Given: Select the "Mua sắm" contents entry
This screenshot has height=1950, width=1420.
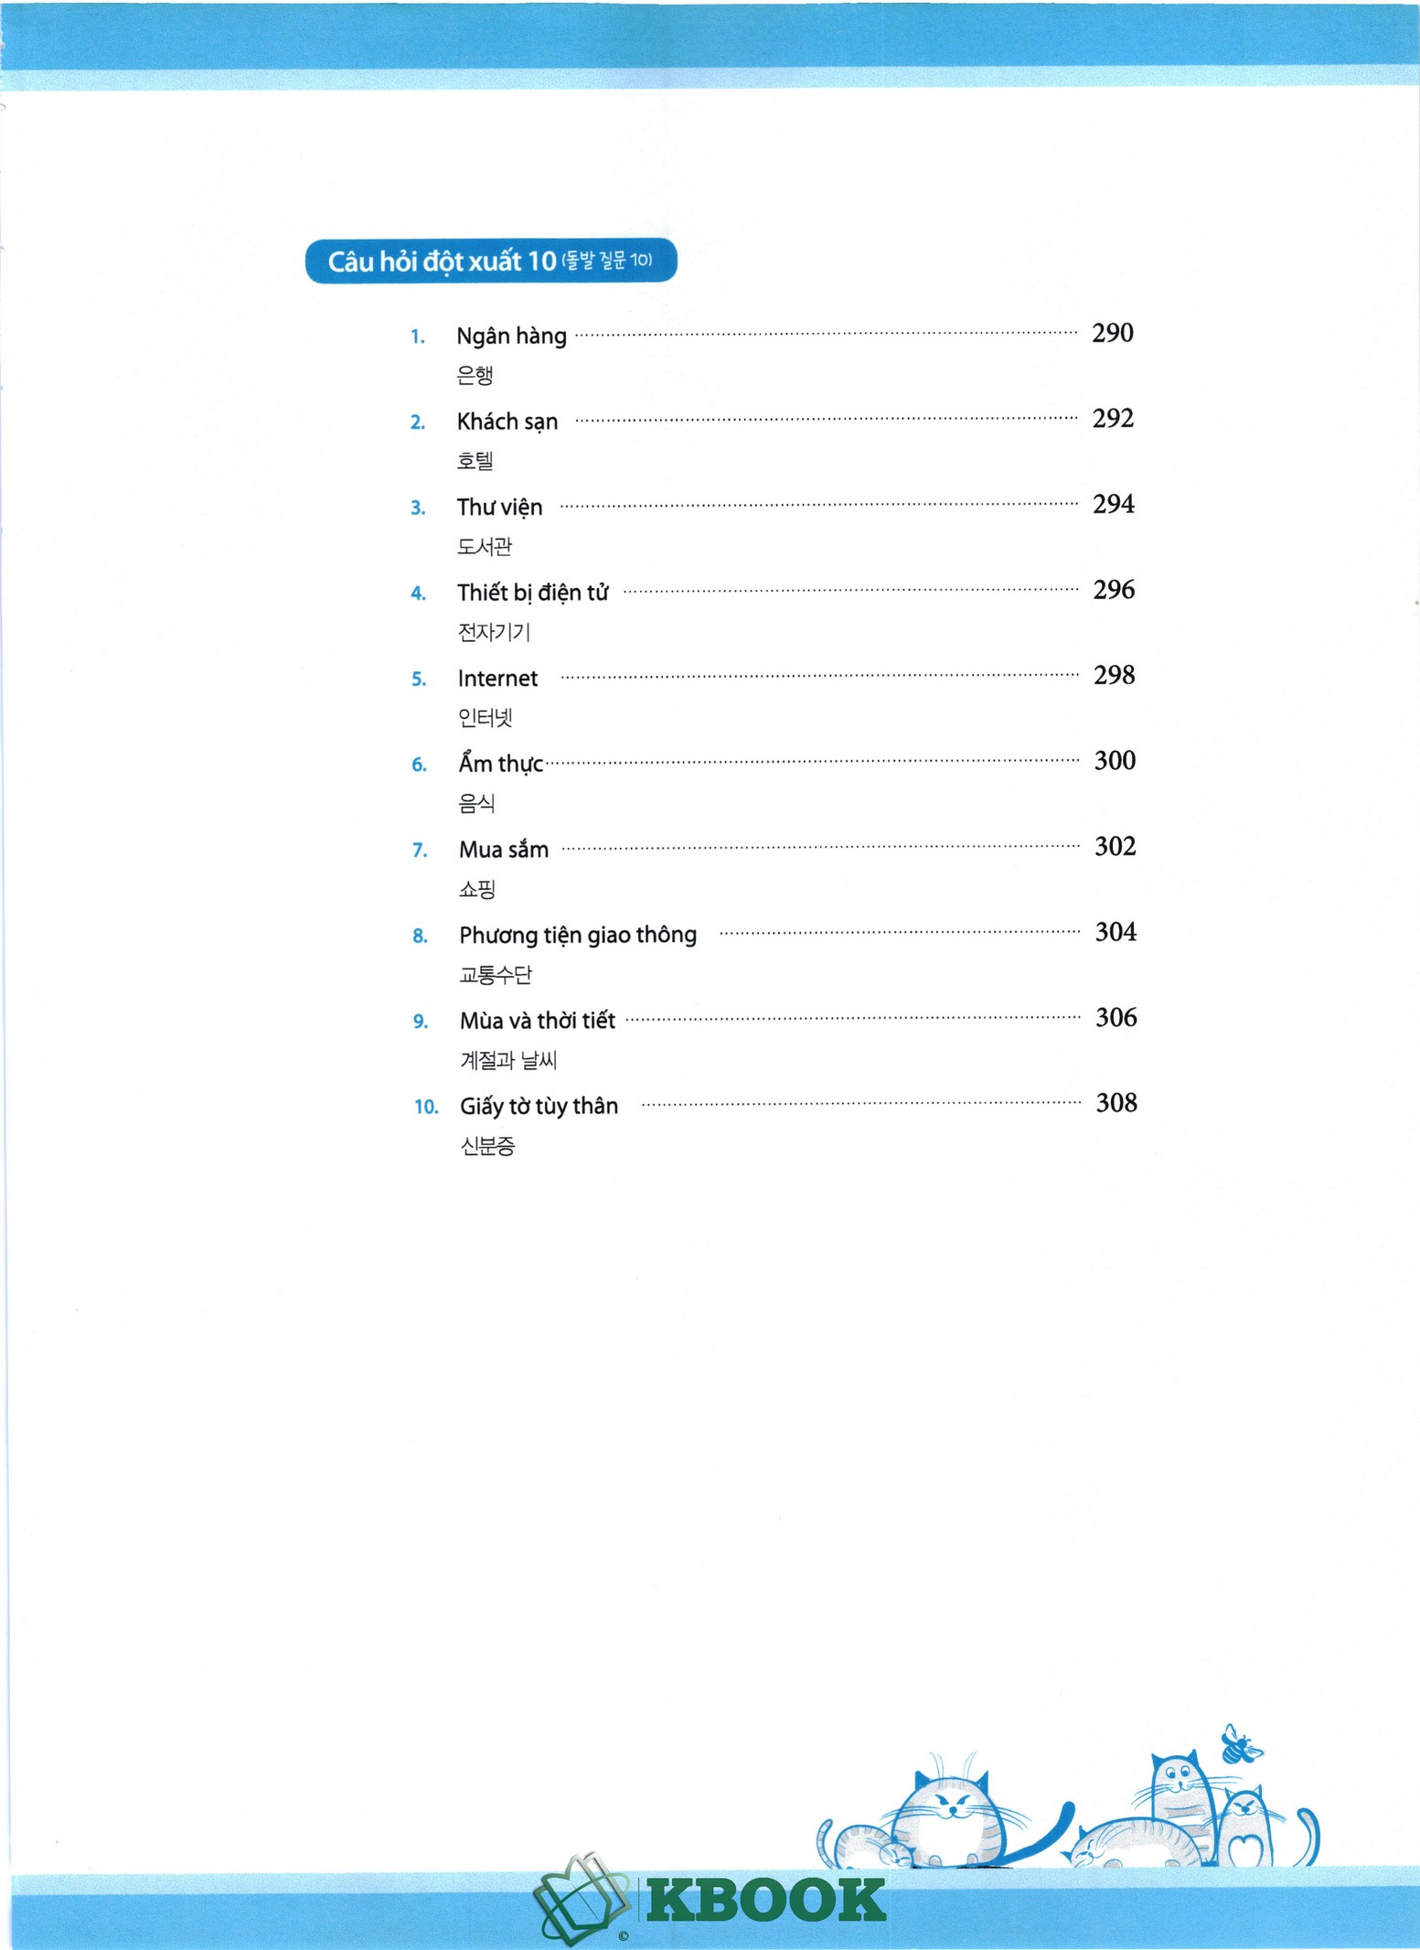Looking at the screenshot, I should [503, 850].
